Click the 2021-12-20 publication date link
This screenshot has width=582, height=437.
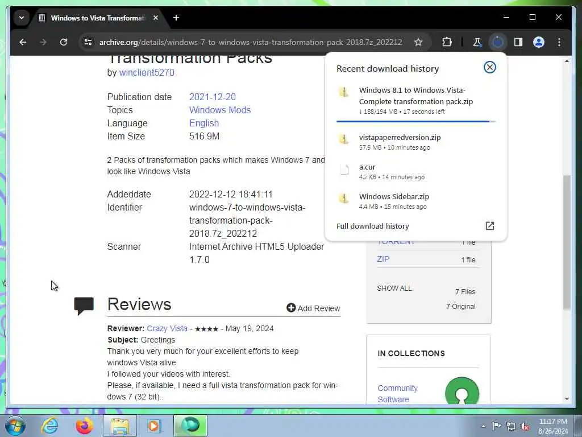pyautogui.click(x=213, y=97)
